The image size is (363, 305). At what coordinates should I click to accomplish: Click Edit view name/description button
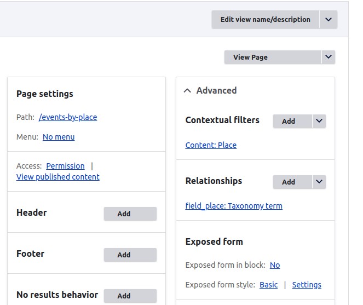pos(265,20)
